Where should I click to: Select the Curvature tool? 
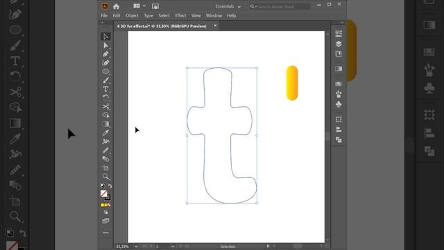tap(105, 63)
